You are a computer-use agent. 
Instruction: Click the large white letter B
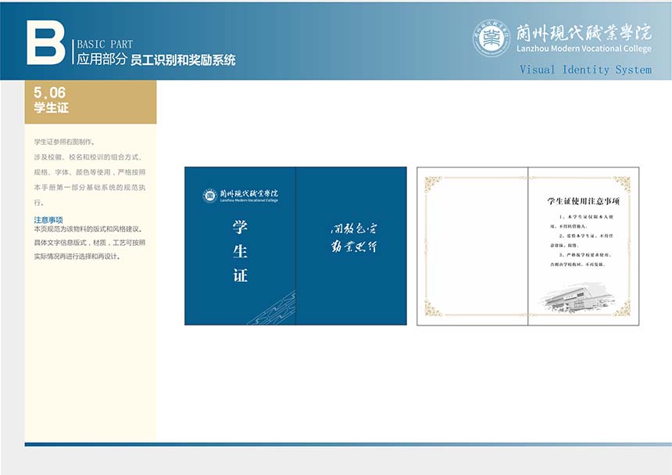coord(45,42)
